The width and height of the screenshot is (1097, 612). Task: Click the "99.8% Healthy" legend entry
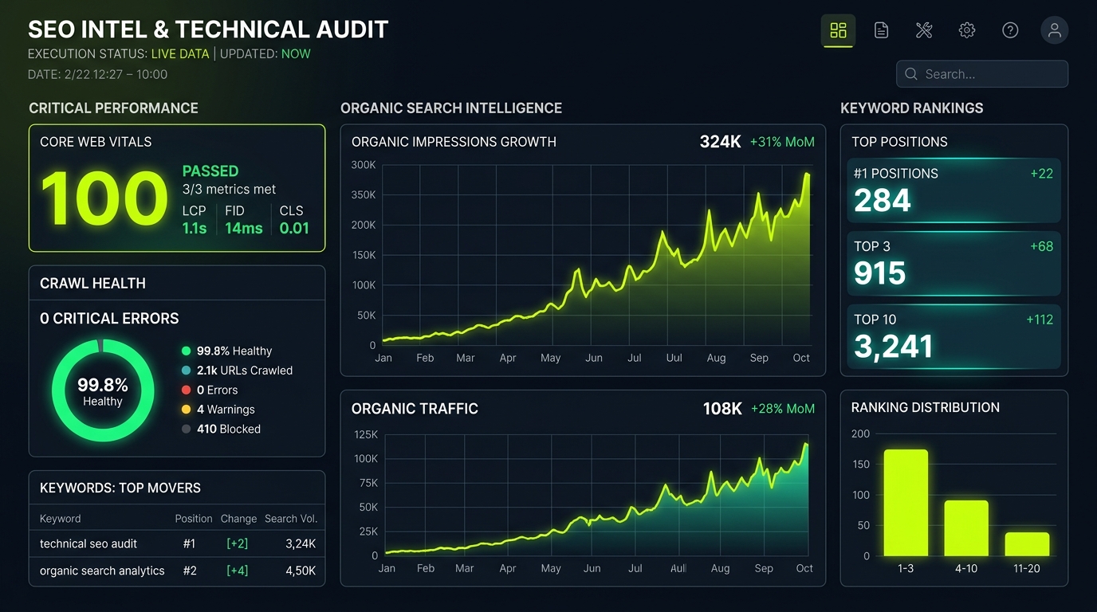(226, 351)
